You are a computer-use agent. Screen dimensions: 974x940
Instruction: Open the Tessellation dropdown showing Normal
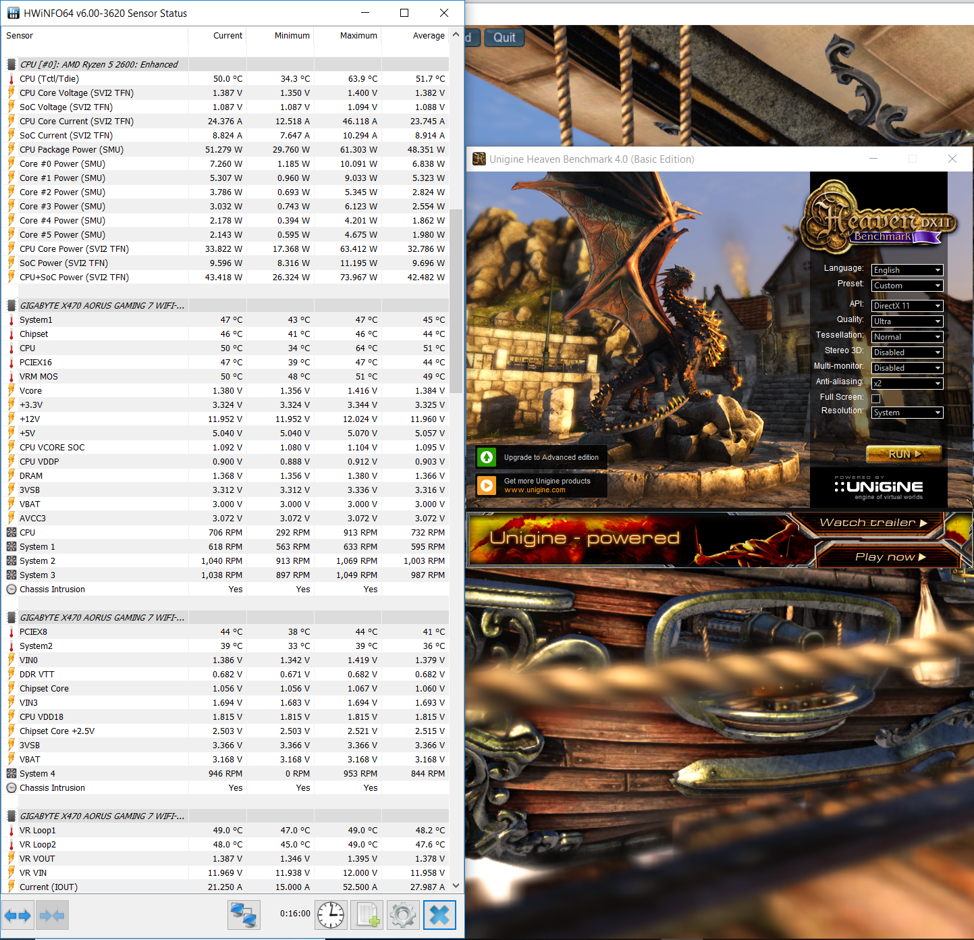[x=907, y=337]
